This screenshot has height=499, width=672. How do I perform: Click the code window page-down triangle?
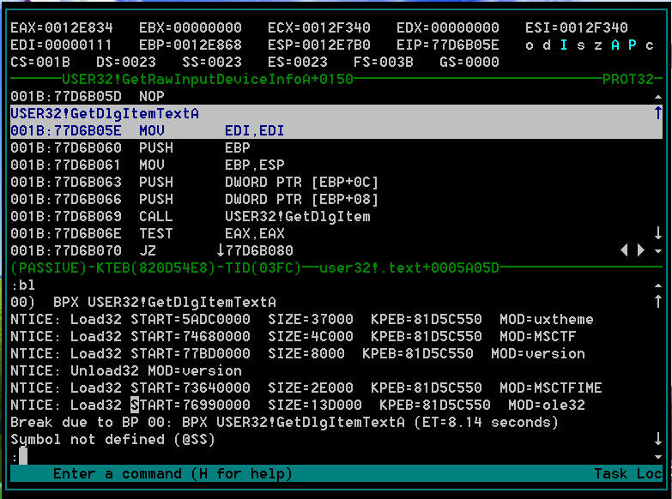point(658,251)
